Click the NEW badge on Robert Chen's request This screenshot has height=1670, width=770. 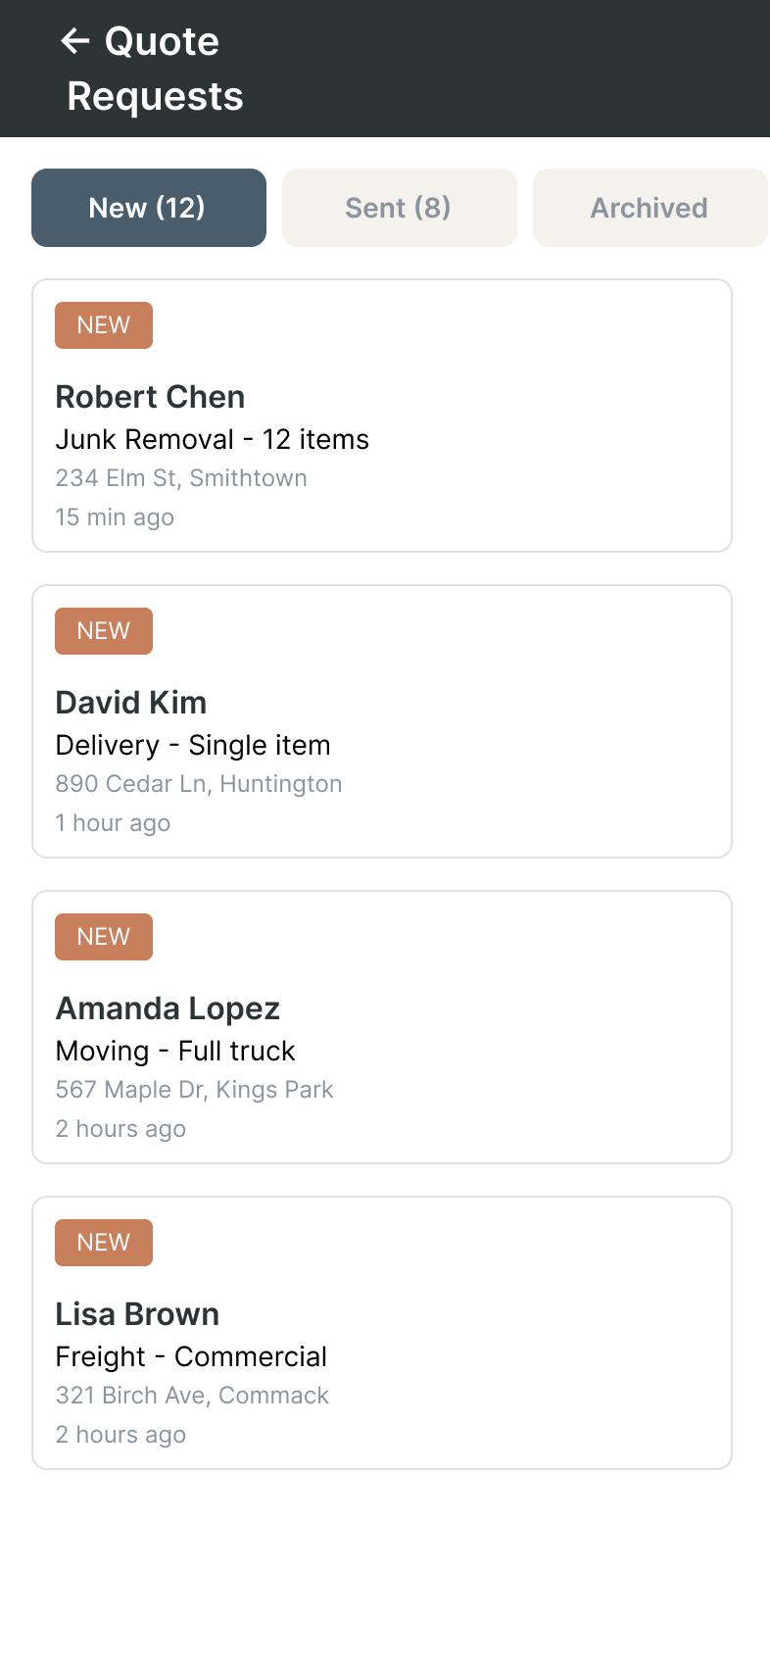[x=104, y=325]
